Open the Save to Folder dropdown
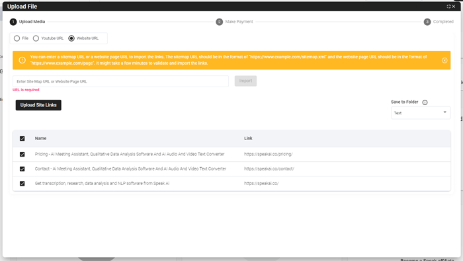The image size is (463, 261). tap(421, 113)
